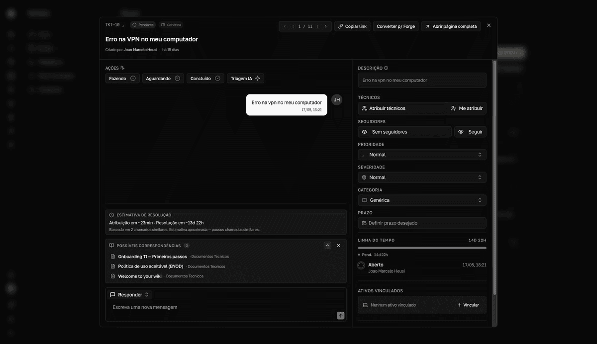Dismiss the Possíveis correspondências panel
The image size is (597, 344).
point(339,246)
